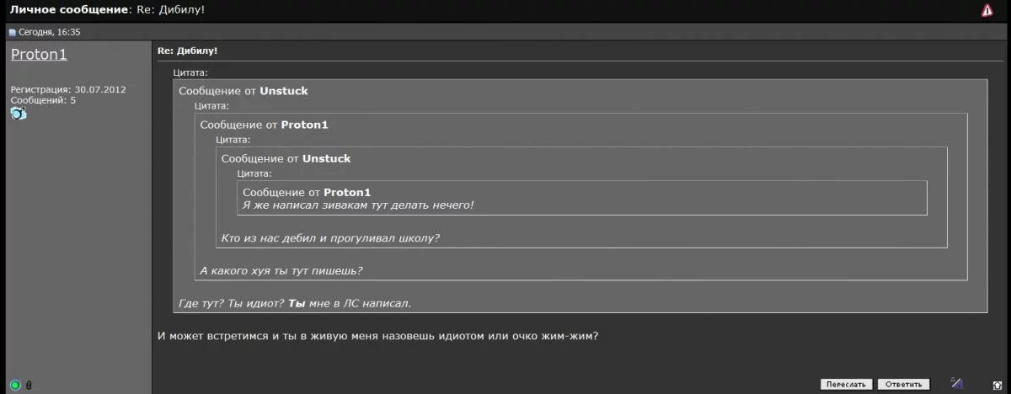Jump to top with the arrow icon
The width and height of the screenshot is (1011, 394).
pyautogui.click(x=998, y=384)
